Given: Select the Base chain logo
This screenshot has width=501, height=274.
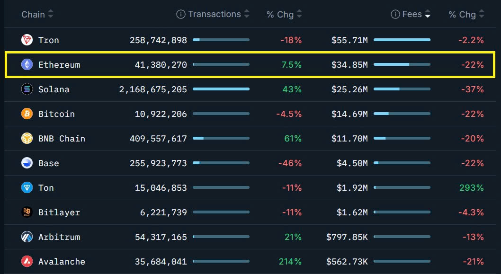Looking at the screenshot, I should click(x=26, y=163).
